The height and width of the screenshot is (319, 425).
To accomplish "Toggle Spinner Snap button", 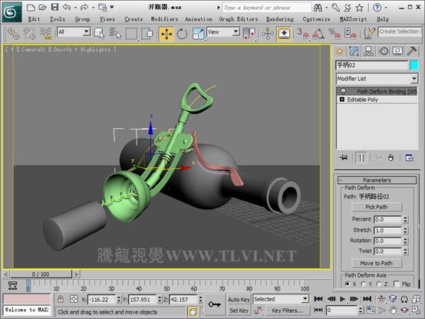I will [351, 34].
